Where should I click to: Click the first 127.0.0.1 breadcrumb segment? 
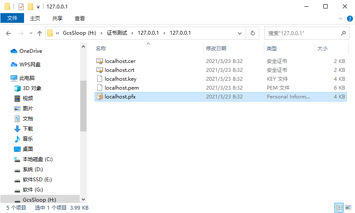pyautogui.click(x=148, y=33)
